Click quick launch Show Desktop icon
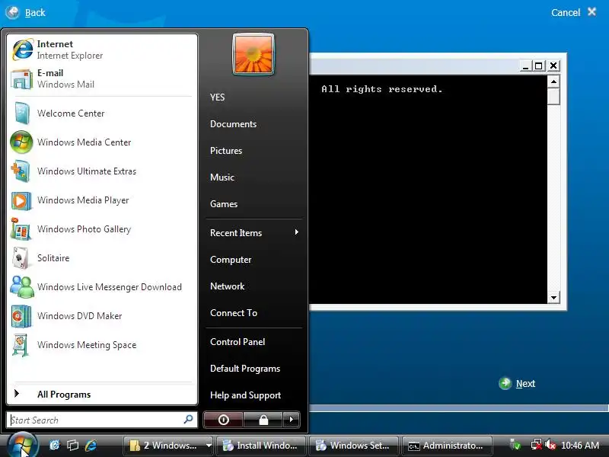 54,445
